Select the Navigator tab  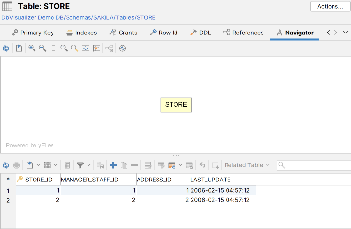tap(295, 33)
